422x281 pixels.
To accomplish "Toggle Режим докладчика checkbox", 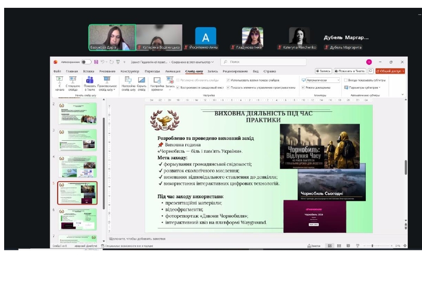I will click(303, 87).
